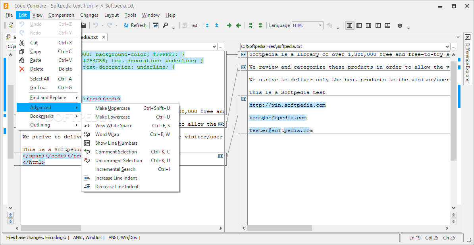Screen dimensions: 474x245
Task: Click the left pane vertical scrollbar thumb
Action: [11, 122]
